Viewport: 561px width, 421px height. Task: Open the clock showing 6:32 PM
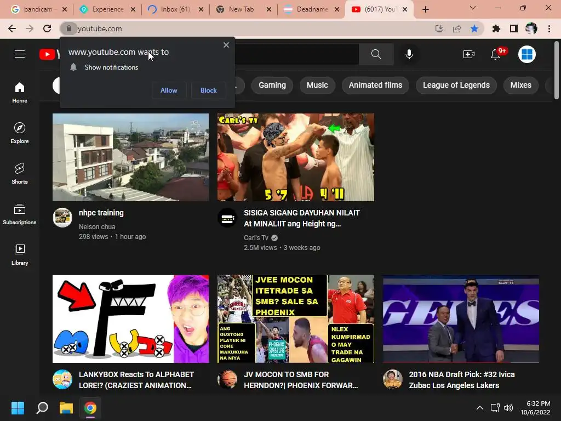click(x=536, y=408)
